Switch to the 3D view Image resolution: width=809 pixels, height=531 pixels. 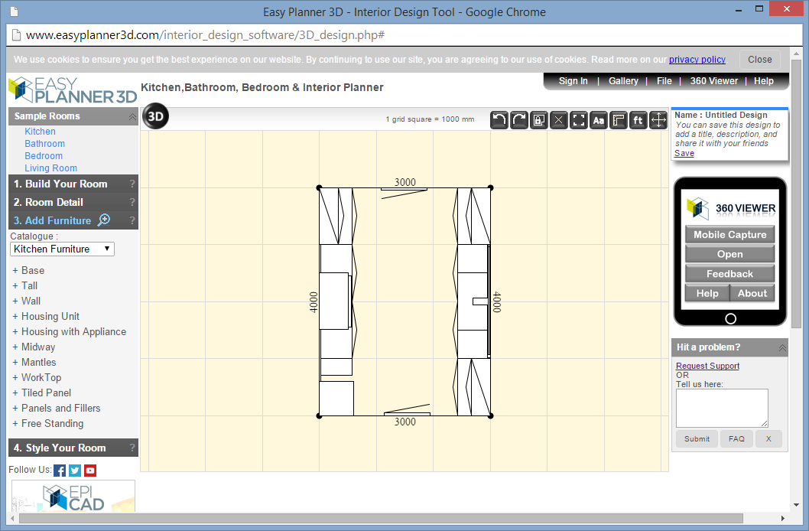click(155, 117)
